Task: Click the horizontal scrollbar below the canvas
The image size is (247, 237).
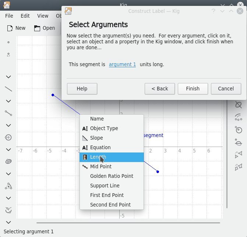Action: pos(128,223)
